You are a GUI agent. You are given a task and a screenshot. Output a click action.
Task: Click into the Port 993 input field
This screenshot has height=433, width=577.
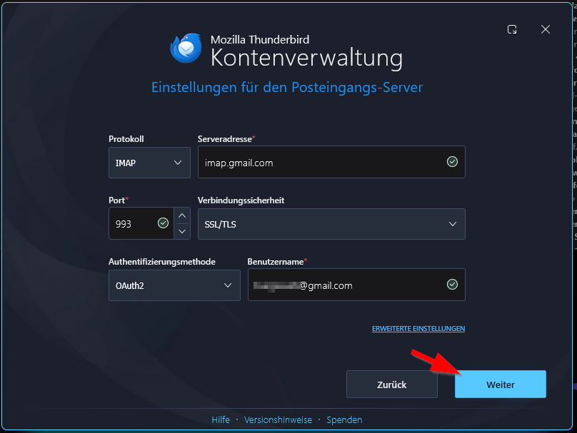tap(141, 223)
